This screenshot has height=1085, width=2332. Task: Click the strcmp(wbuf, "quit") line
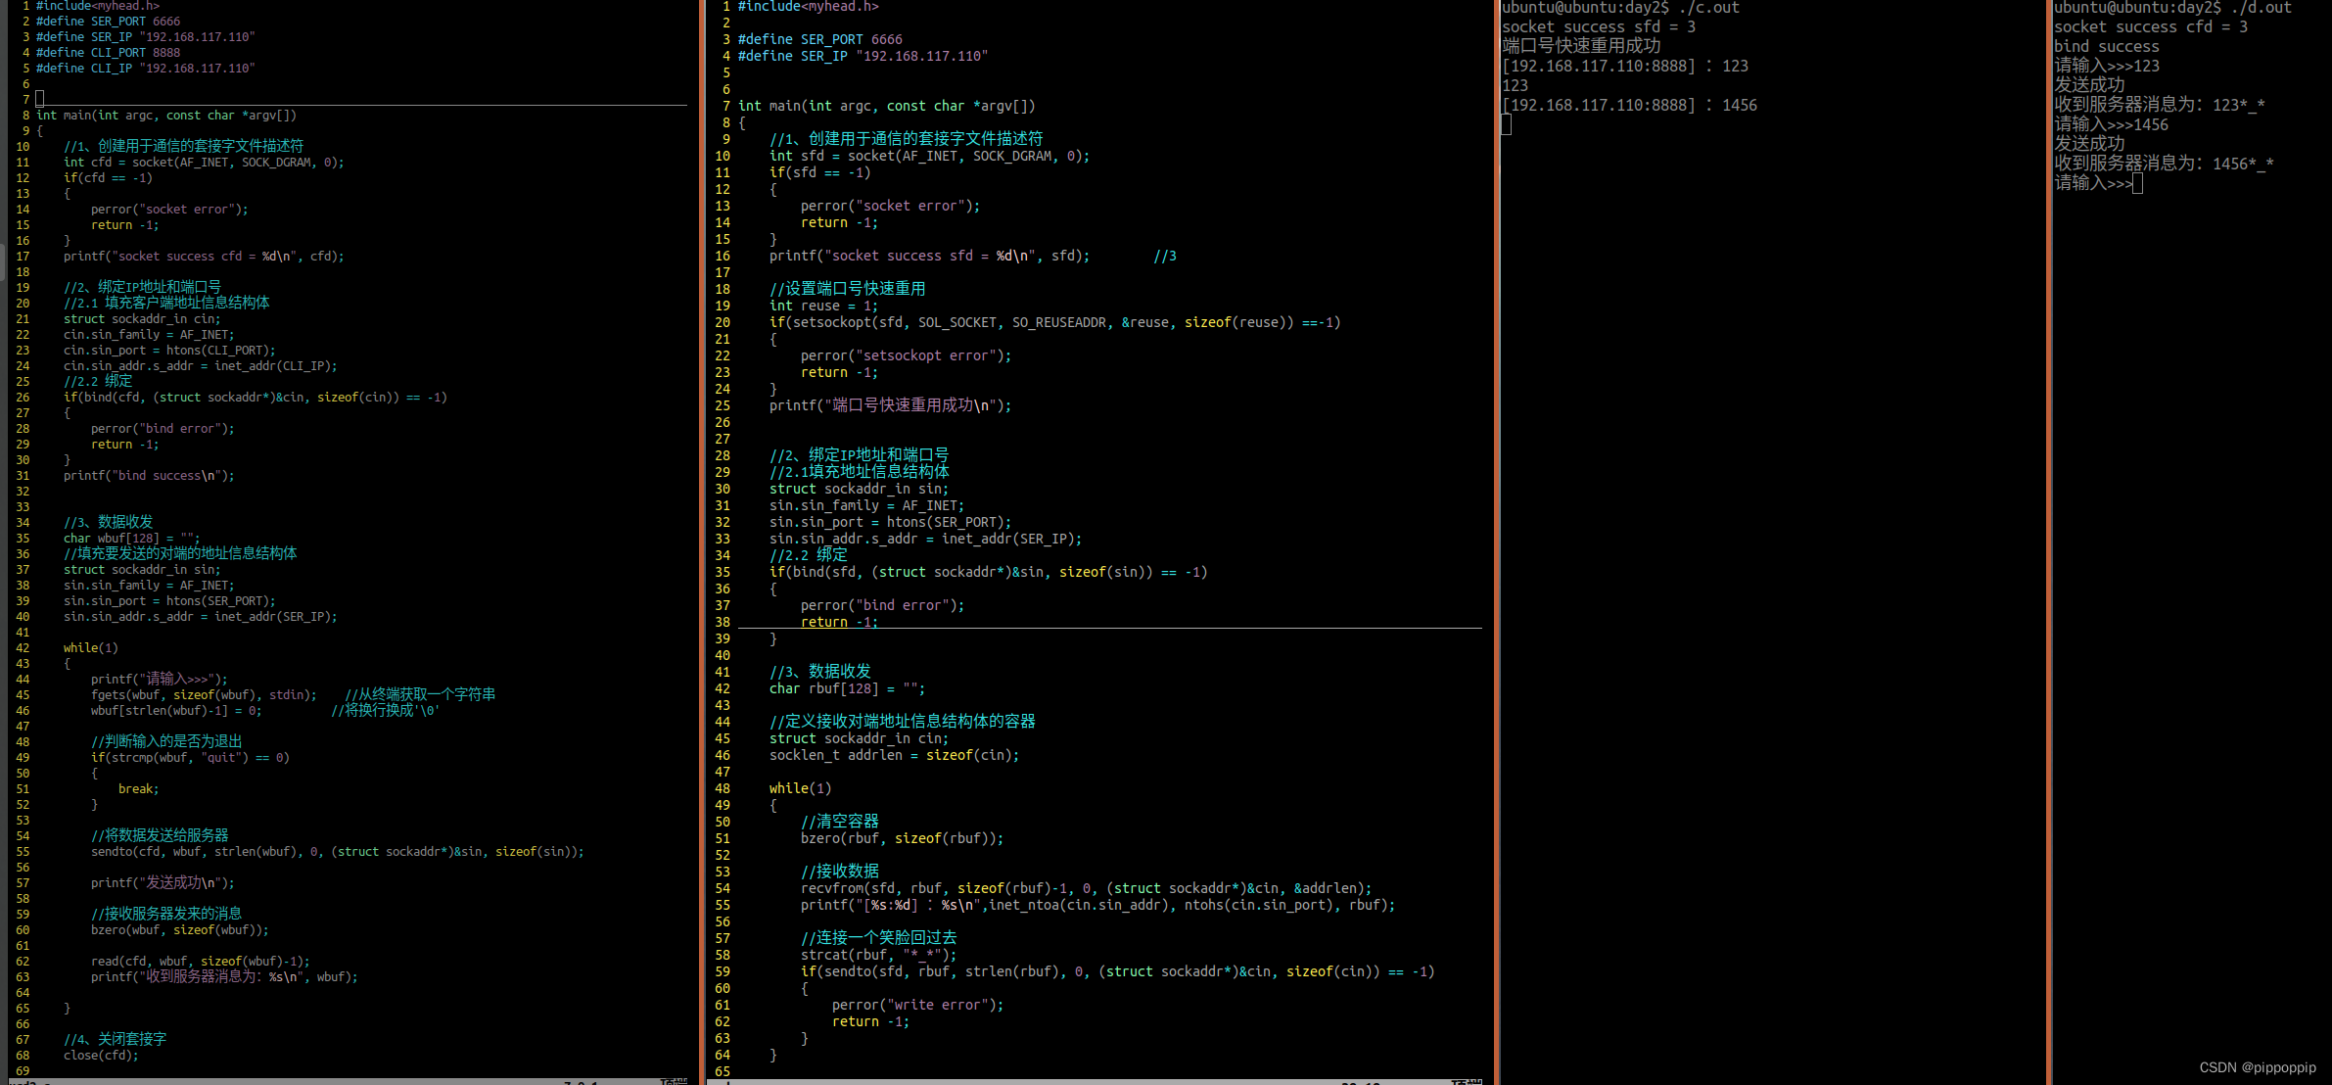190,758
